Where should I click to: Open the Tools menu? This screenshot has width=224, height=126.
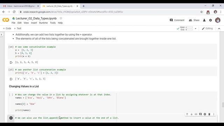coord(53,23)
